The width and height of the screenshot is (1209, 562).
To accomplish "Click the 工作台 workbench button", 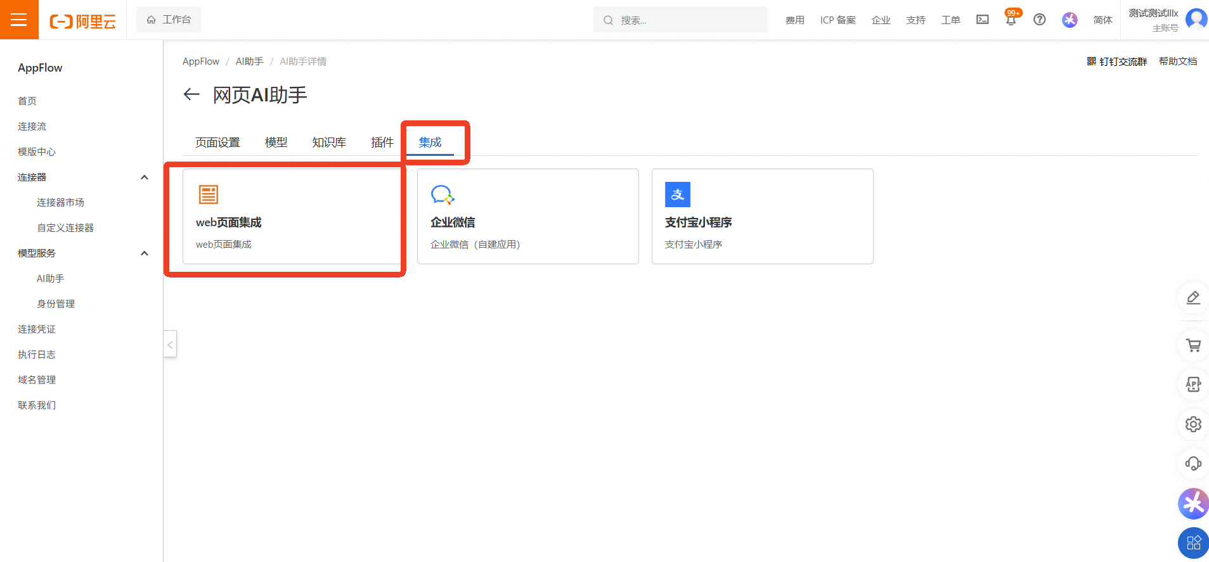I will [x=169, y=20].
